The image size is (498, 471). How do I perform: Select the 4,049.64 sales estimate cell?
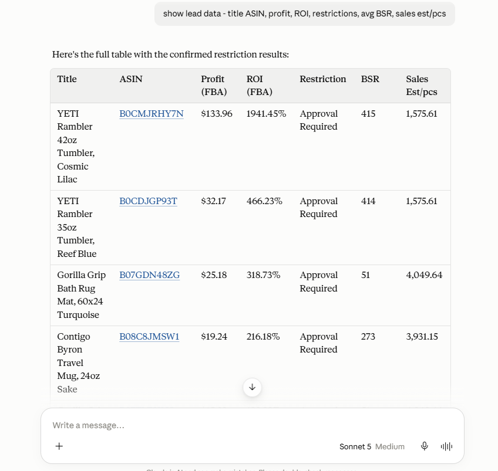coord(424,275)
